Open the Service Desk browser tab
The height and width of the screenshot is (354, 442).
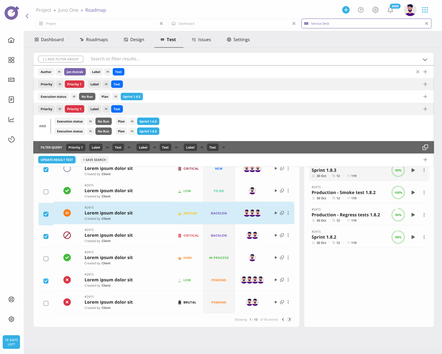click(366, 24)
